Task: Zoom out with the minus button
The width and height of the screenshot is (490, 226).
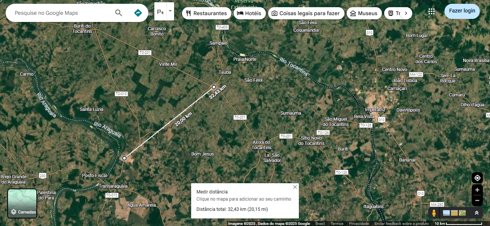Action: tap(477, 201)
